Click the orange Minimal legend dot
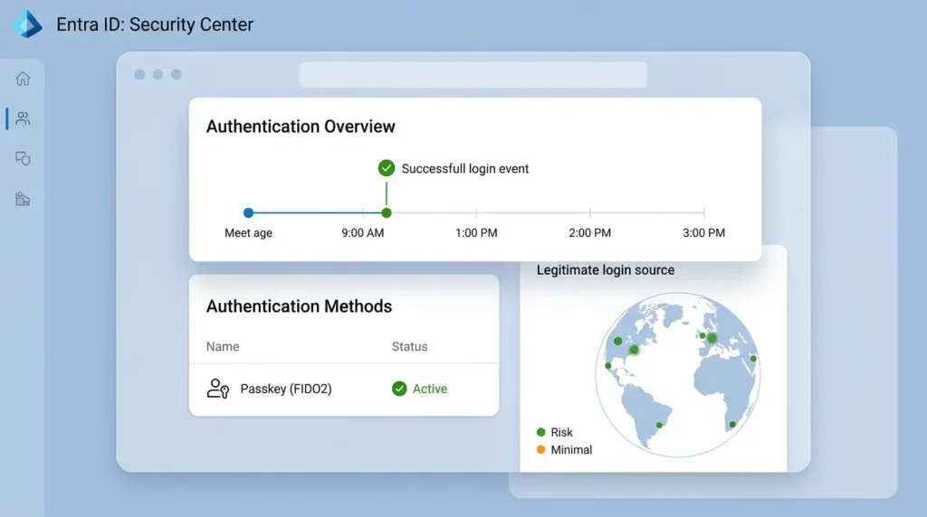Image resolution: width=927 pixels, height=517 pixels. click(540, 450)
